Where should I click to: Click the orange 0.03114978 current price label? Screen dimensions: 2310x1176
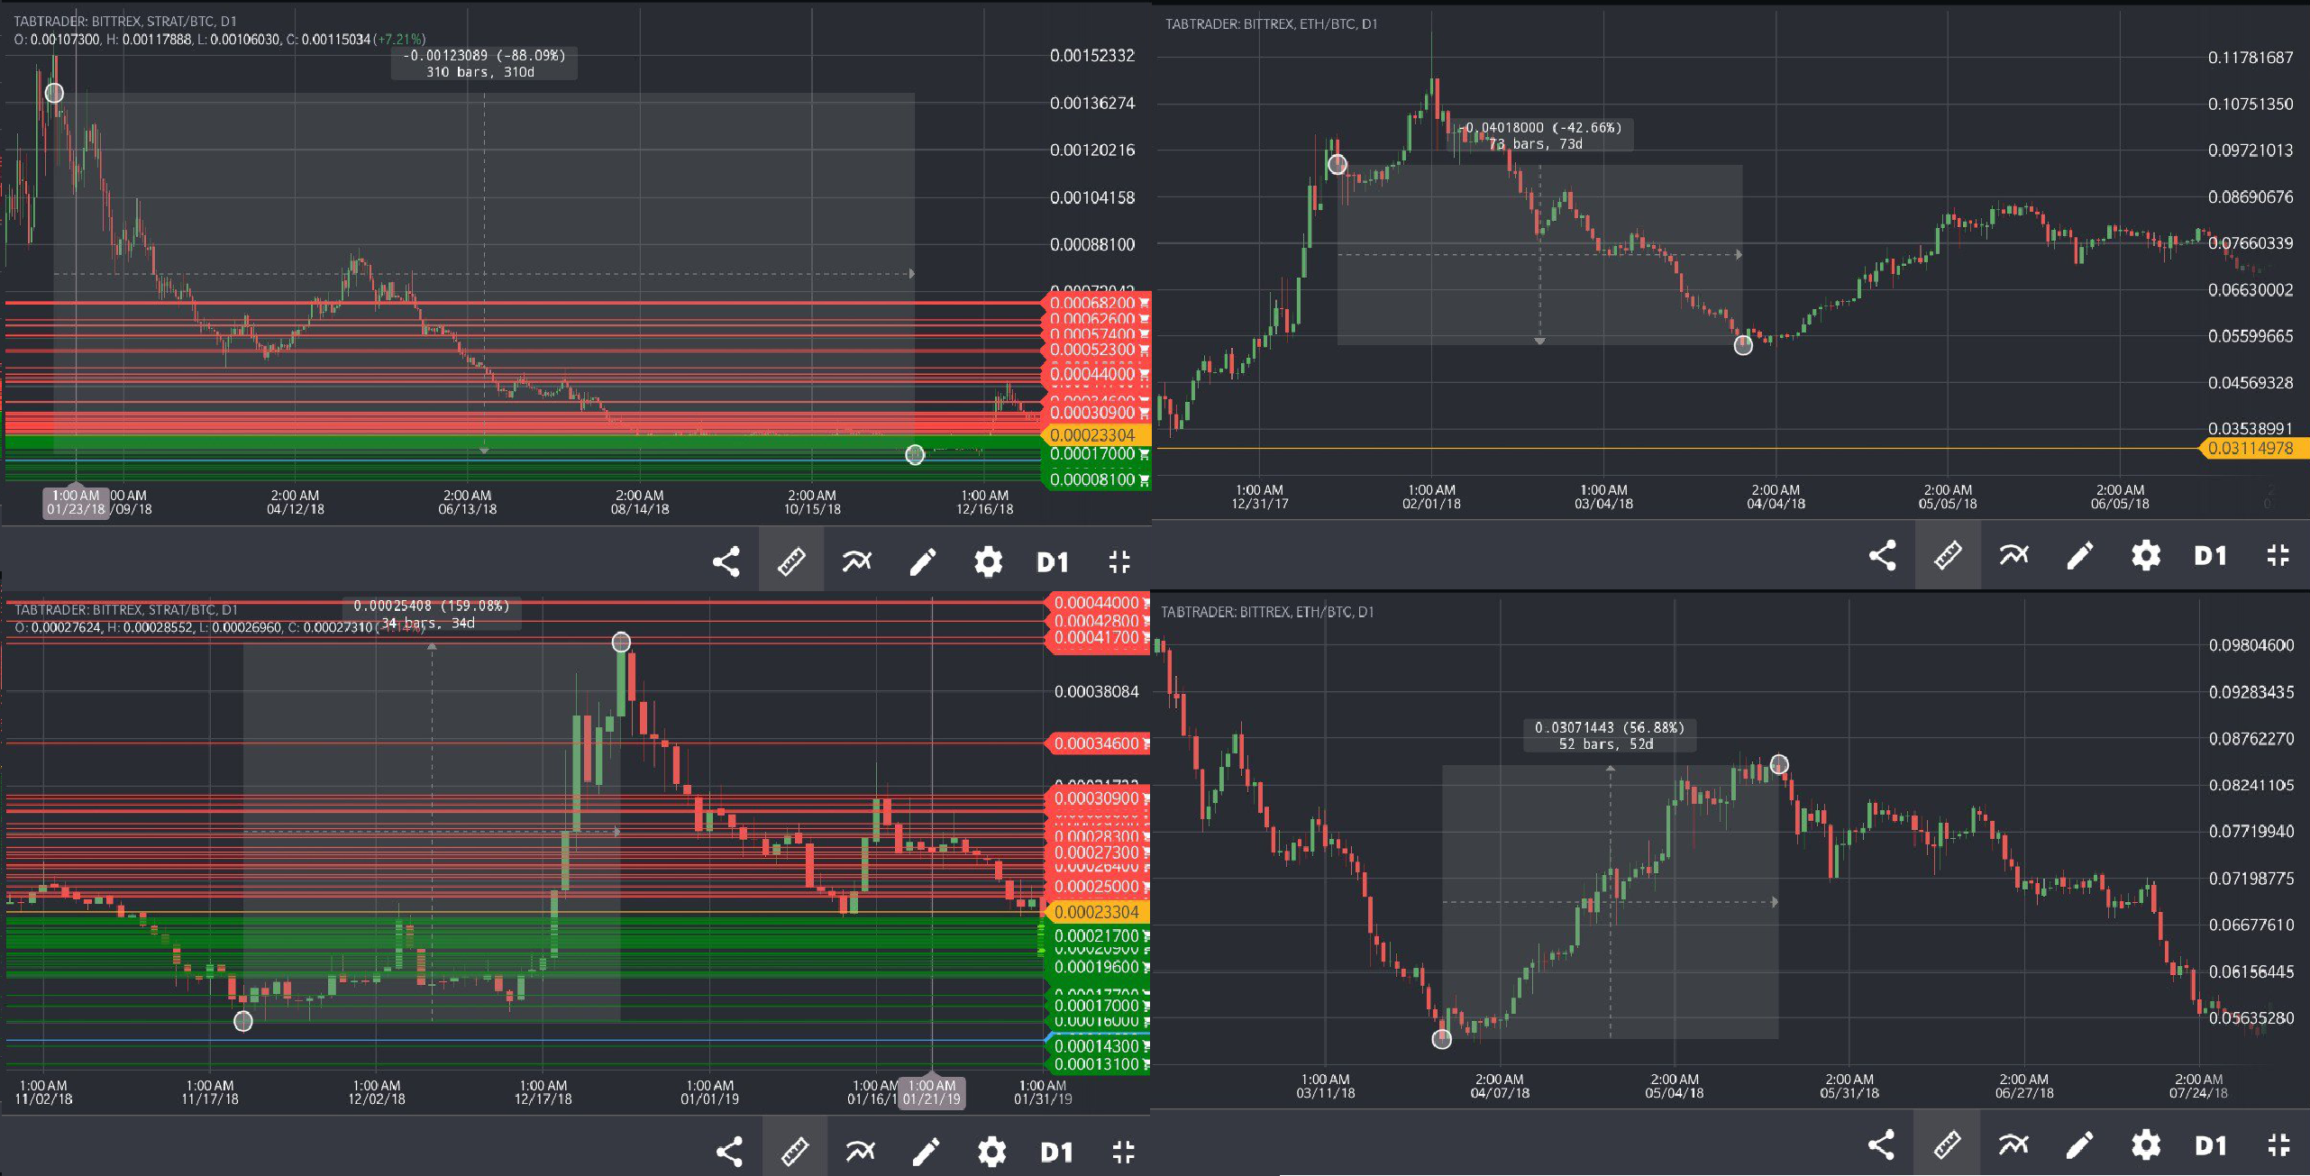[x=2251, y=448]
